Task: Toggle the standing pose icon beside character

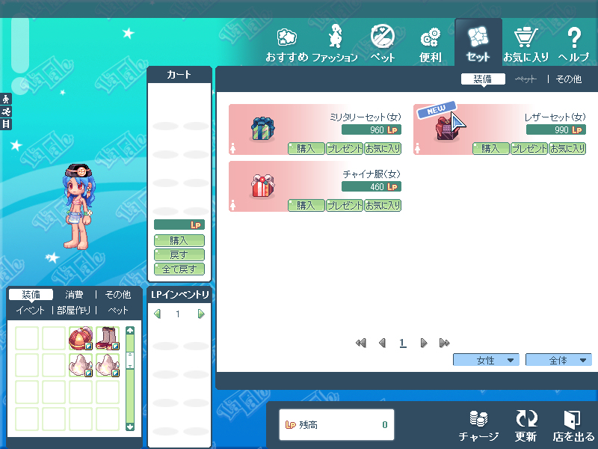Action: [6, 99]
